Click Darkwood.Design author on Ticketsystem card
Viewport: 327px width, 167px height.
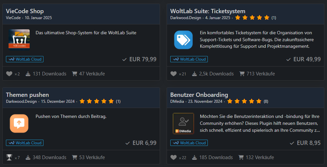(185, 18)
